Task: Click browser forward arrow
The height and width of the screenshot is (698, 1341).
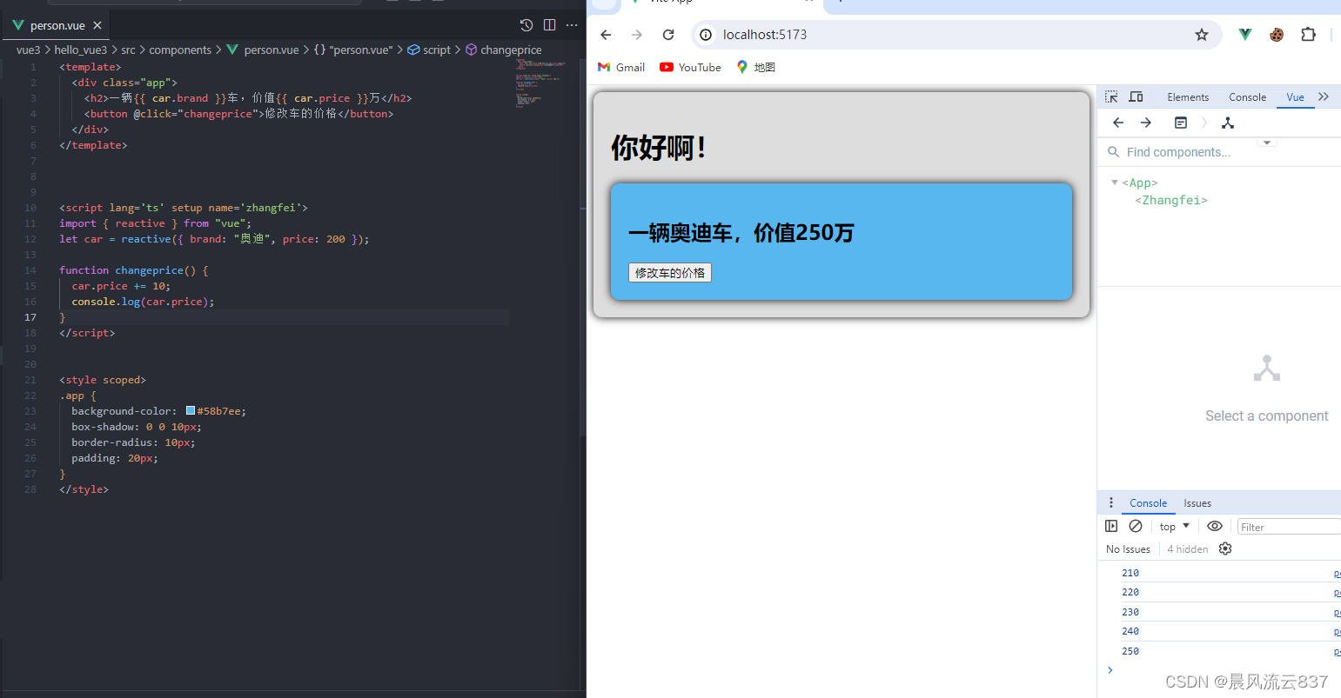Action: [637, 35]
